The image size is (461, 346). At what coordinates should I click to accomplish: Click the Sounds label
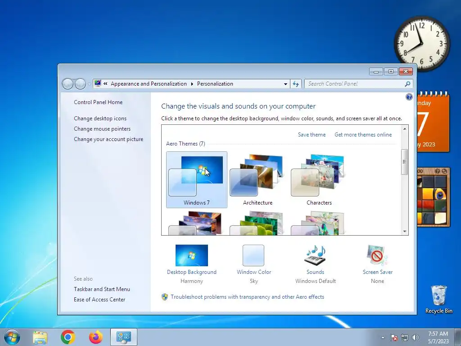point(315,272)
